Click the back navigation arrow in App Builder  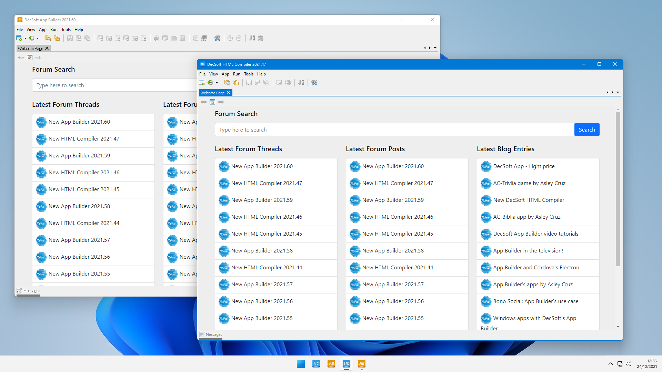(x=20, y=58)
